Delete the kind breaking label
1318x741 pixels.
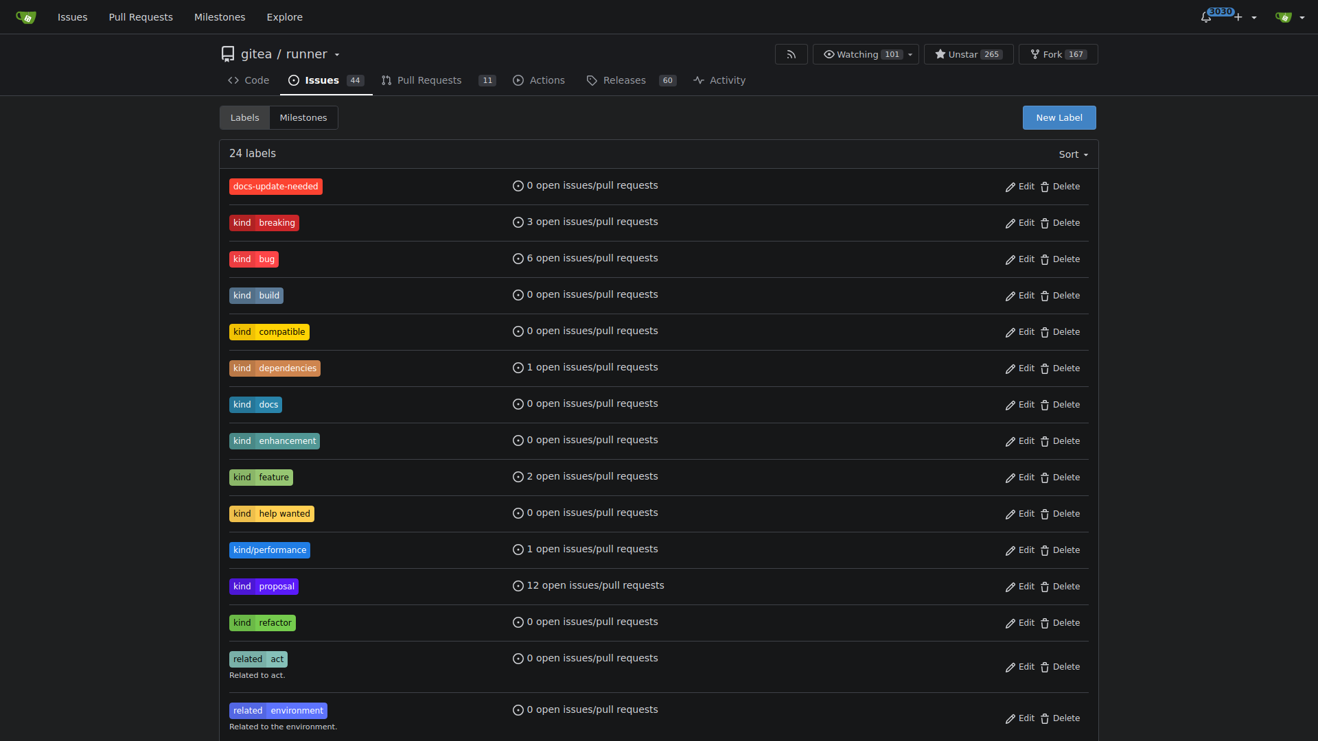(x=1061, y=224)
